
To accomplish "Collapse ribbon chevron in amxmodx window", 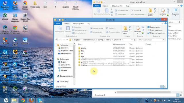I will point(162,23).
